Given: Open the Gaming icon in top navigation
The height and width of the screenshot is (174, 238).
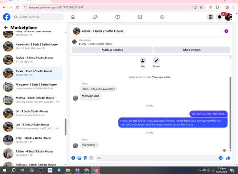Looking at the screenshot, I should [x=162, y=17].
